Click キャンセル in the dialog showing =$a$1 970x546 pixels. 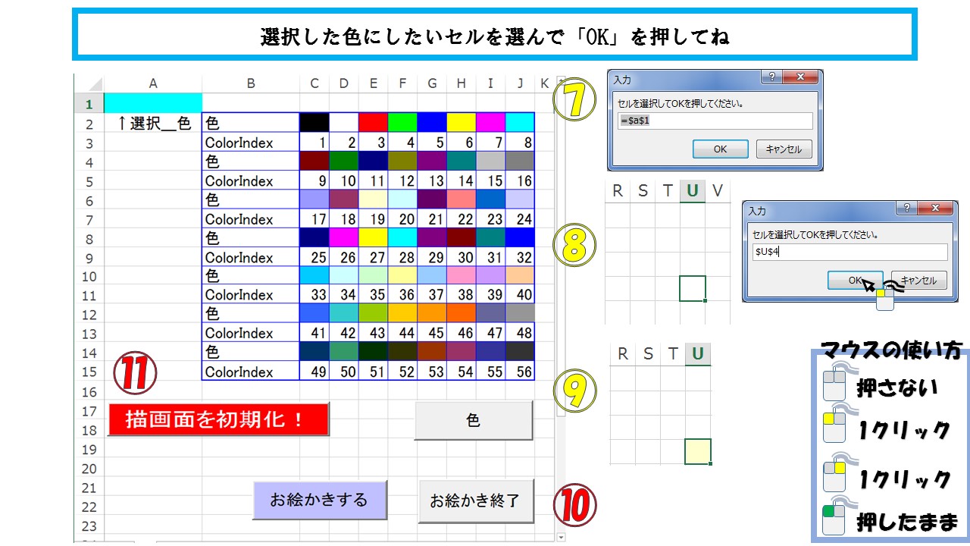click(x=784, y=149)
